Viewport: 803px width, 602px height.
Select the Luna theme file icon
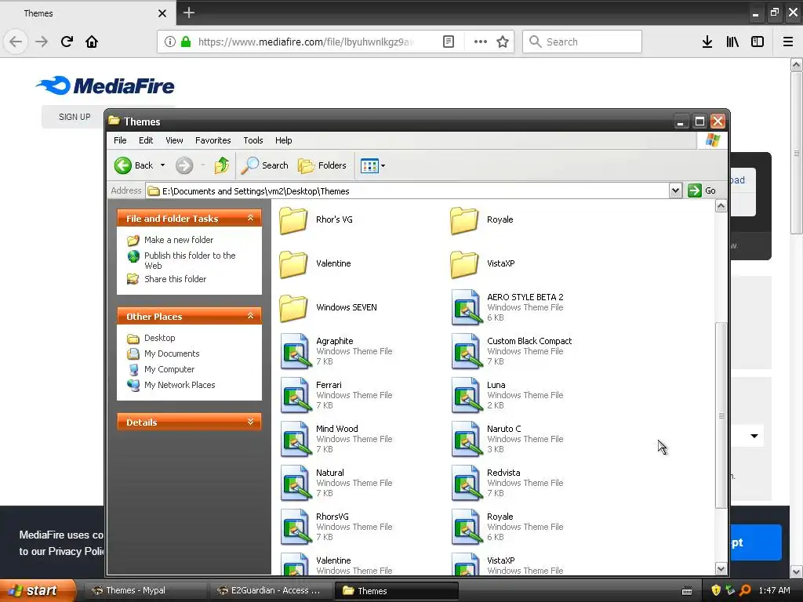(467, 395)
